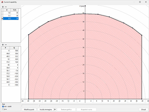This screenshot has width=149, height=112.
Task: Click Taratura grafico button
Action: pyautogui.click(x=66, y=110)
